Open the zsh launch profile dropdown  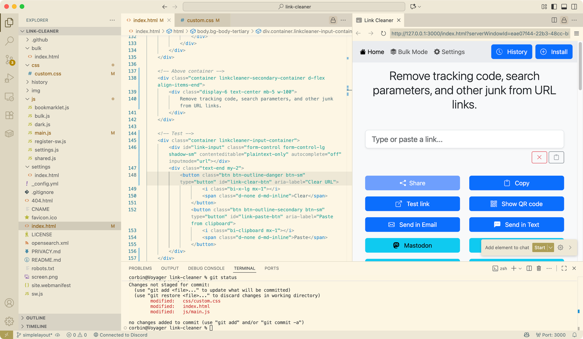(520, 268)
